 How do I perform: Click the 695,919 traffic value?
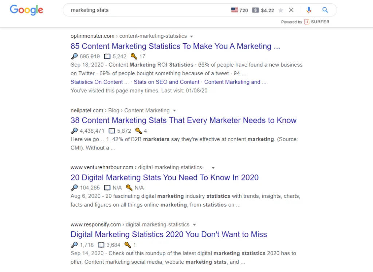90,56
